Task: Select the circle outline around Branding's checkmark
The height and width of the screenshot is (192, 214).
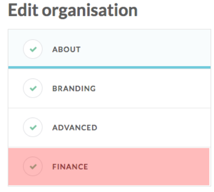Action: 33,88
